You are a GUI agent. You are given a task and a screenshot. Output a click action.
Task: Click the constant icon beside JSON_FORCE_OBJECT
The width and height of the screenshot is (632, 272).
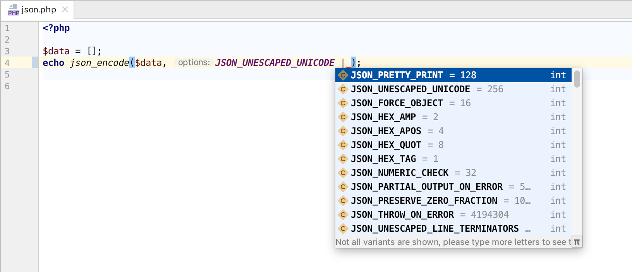coord(343,103)
